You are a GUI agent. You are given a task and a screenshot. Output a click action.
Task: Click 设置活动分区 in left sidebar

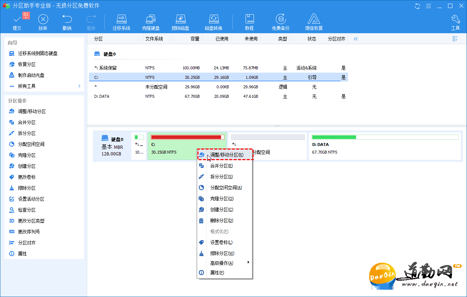tap(27, 199)
